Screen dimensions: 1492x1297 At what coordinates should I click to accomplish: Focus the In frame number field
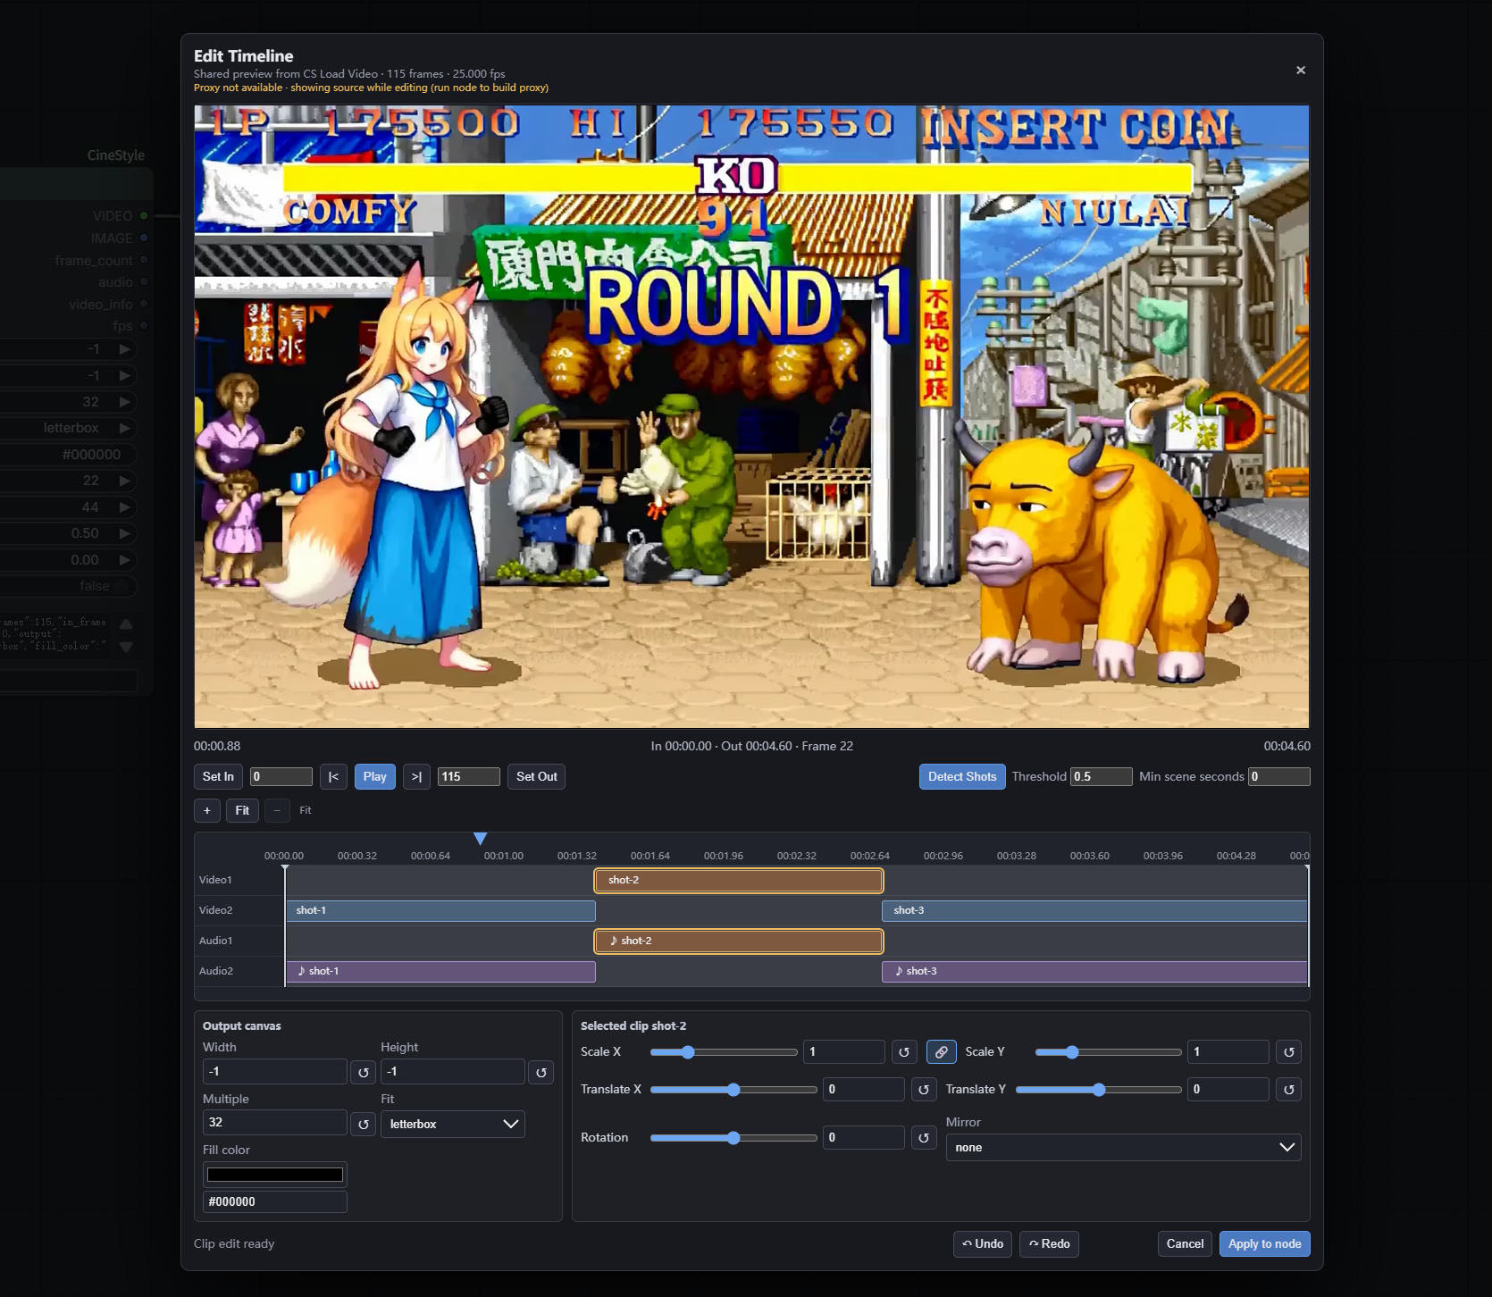tap(281, 776)
